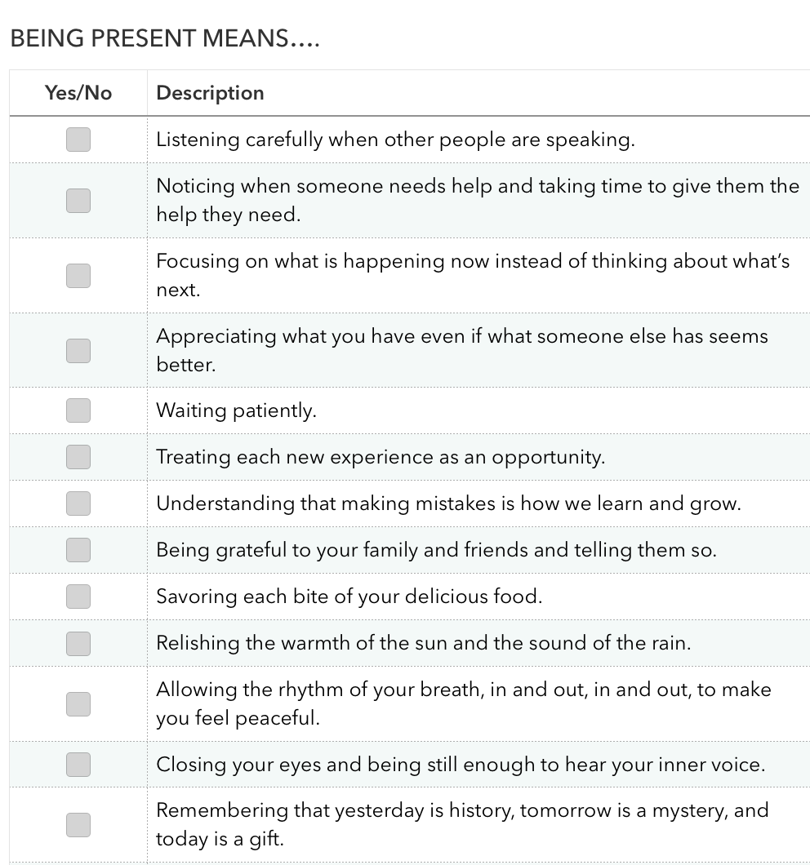Toggle the 'Waiting patiently' checkbox
The width and height of the screenshot is (810, 865).
(78, 410)
